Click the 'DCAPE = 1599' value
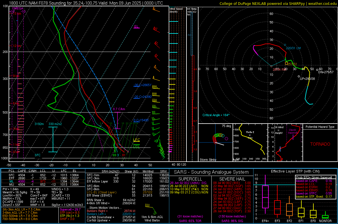The width and height of the screenshot is (338, 224). pos(13,202)
